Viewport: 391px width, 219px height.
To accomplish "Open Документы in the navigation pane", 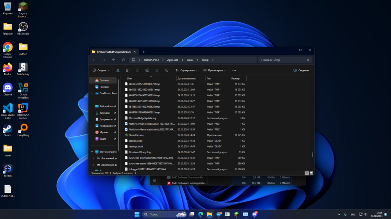I will pyautogui.click(x=103, y=119).
